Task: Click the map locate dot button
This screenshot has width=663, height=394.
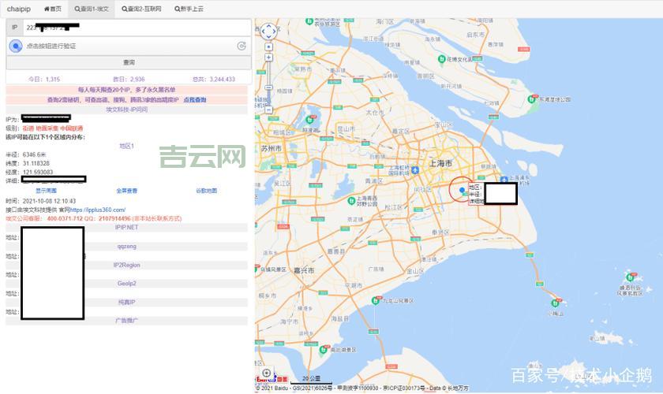Action: (x=268, y=46)
